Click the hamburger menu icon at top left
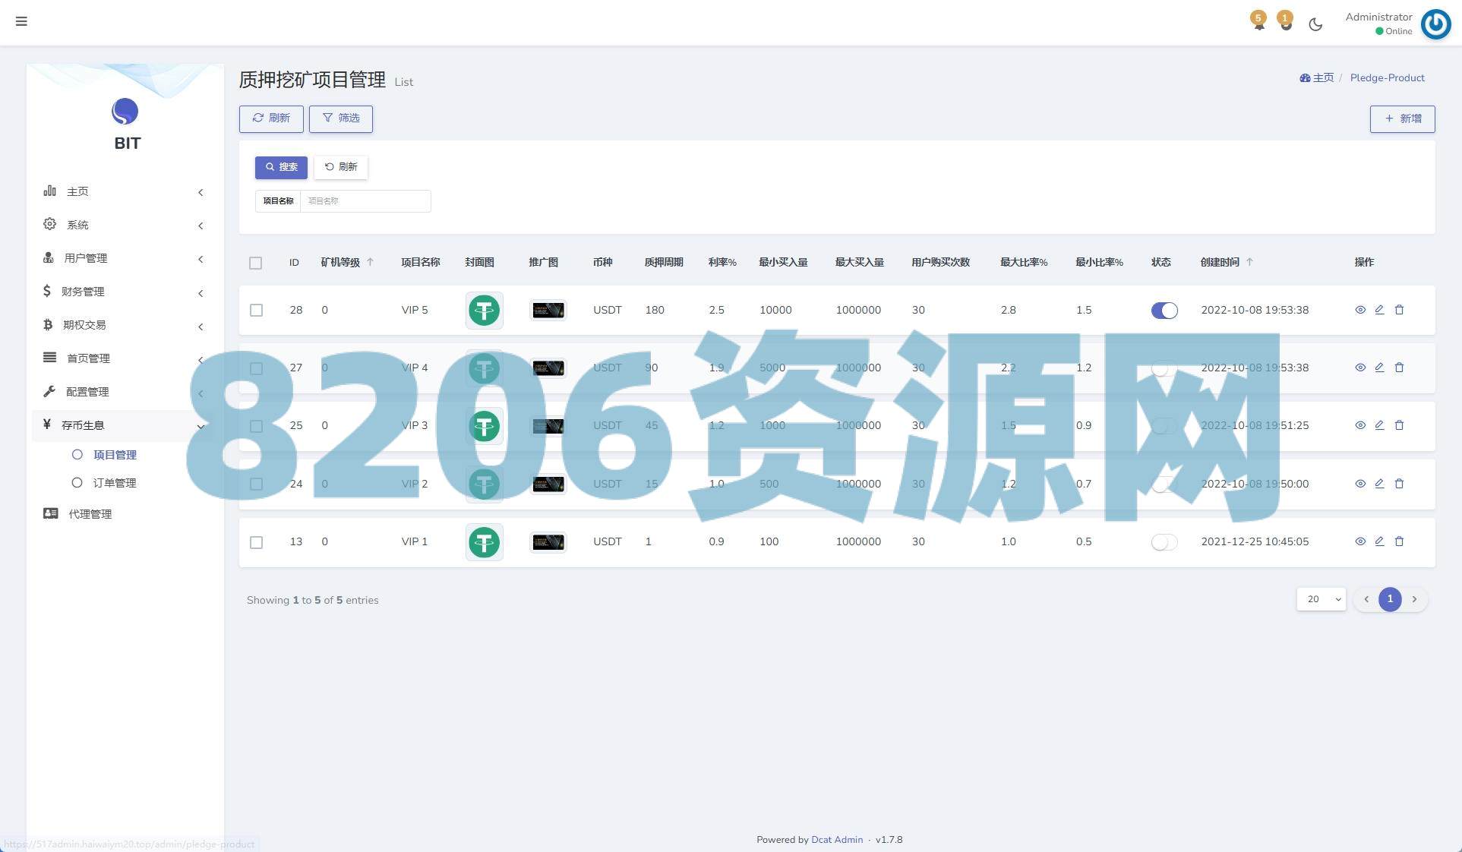Viewport: 1462px width, 852px height. [x=21, y=21]
